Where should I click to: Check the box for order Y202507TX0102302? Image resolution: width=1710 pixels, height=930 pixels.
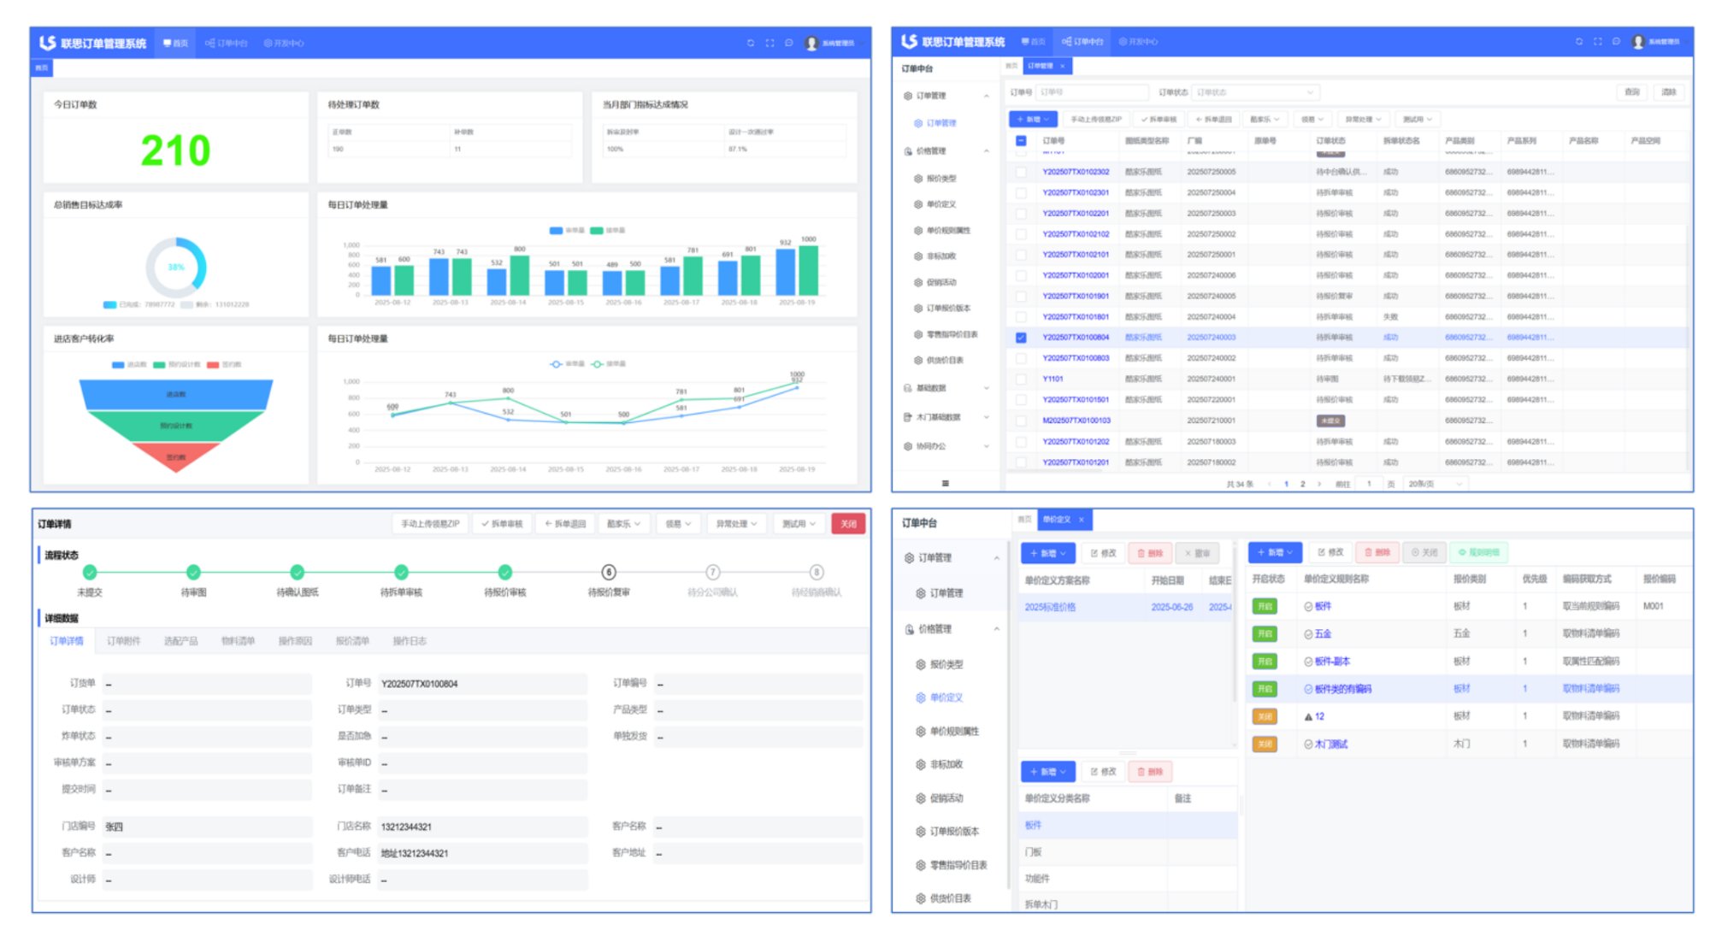click(x=1021, y=172)
